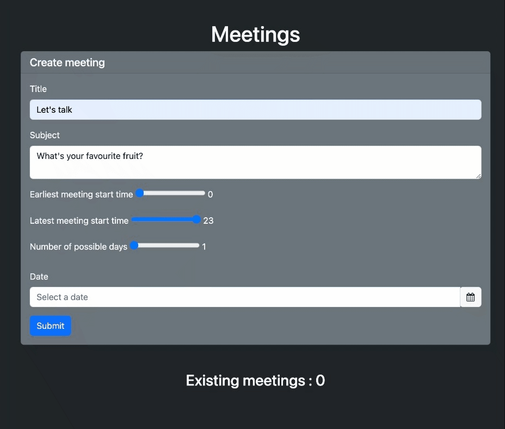Click the Latest meeting start time slider handle

point(196,219)
